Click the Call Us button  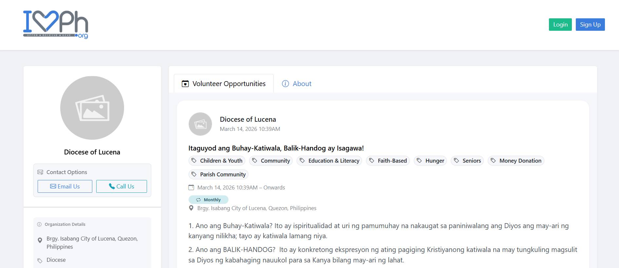(x=121, y=186)
